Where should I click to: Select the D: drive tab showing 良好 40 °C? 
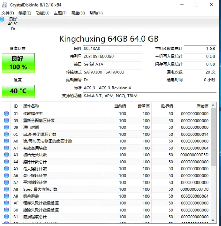(13, 24)
